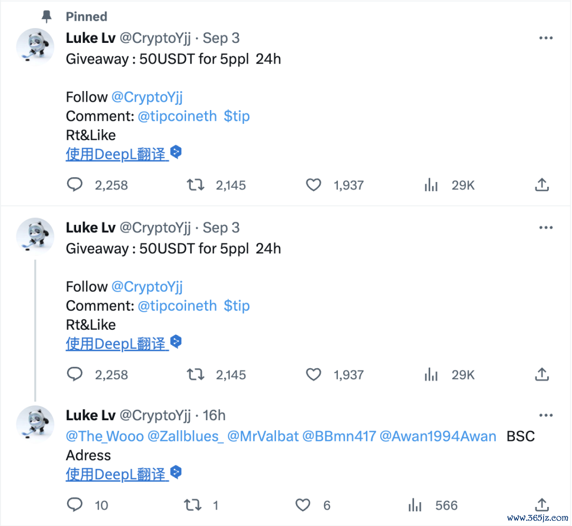Retweet the pinned giveaway tweet

click(196, 185)
